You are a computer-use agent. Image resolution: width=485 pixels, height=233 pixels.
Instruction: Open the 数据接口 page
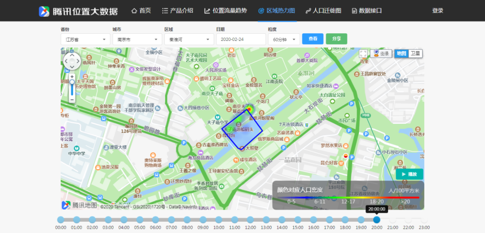click(x=367, y=11)
